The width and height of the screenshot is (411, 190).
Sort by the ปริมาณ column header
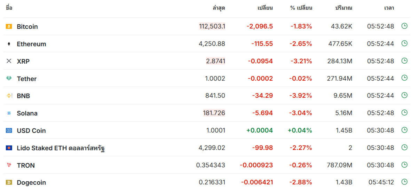pyautogui.click(x=343, y=8)
